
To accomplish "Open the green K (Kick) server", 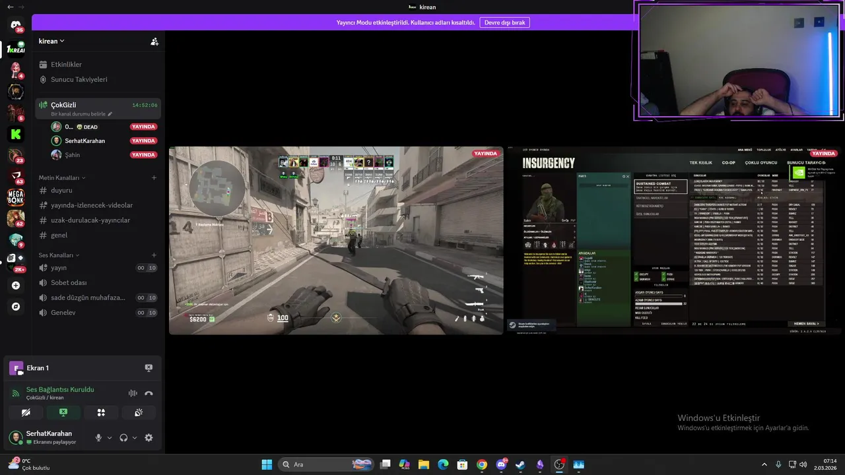I will coord(16,134).
